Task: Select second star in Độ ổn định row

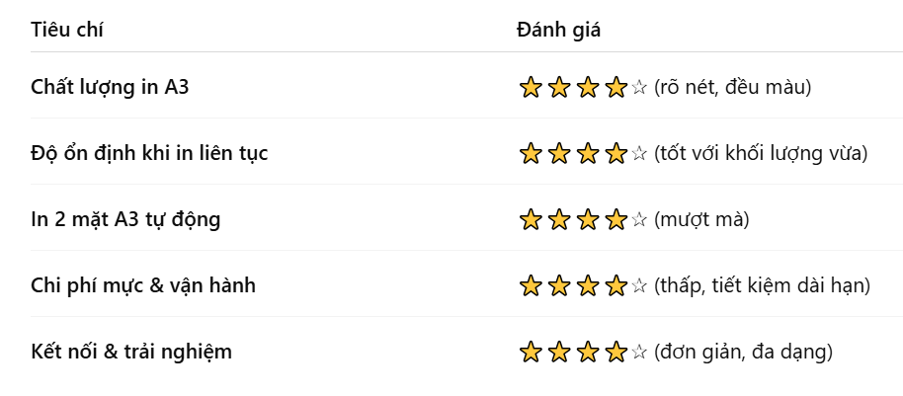Action: (559, 154)
